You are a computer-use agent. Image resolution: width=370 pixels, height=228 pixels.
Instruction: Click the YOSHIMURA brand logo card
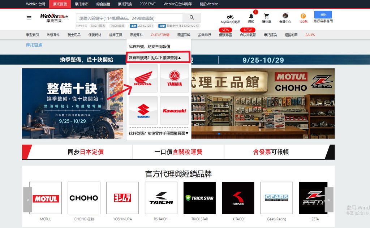point(122,198)
